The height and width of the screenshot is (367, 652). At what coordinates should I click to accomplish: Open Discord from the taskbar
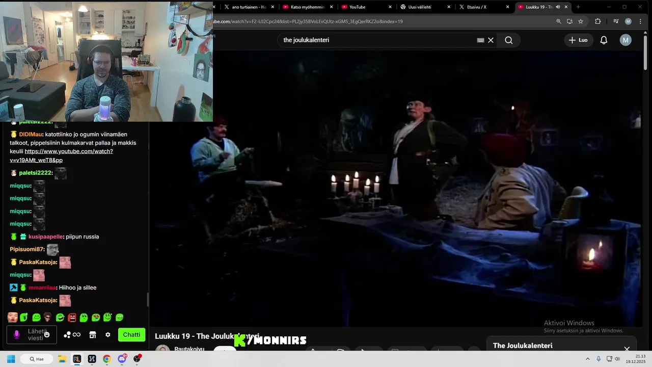tap(122, 359)
